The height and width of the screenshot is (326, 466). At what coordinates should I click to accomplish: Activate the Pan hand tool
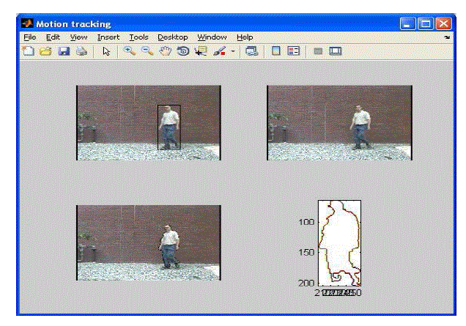(165, 51)
